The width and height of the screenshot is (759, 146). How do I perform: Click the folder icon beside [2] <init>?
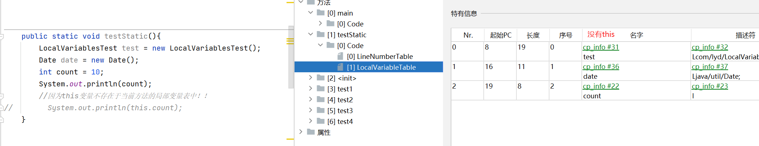click(x=321, y=78)
